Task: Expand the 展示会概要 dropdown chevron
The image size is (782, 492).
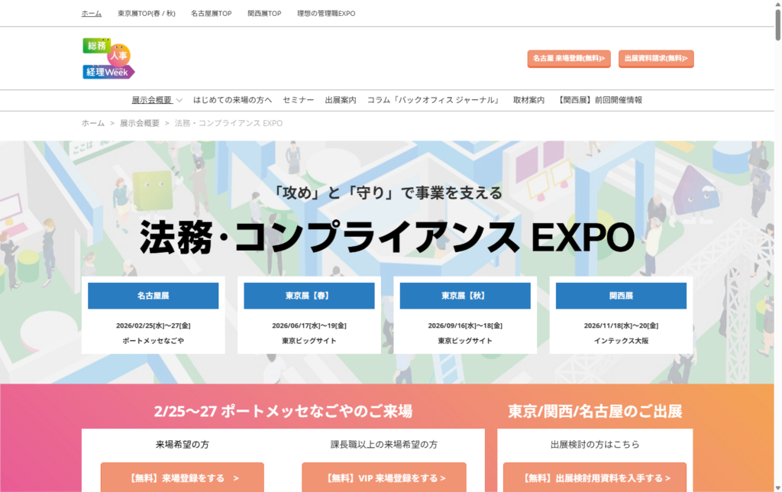Action: pos(179,100)
